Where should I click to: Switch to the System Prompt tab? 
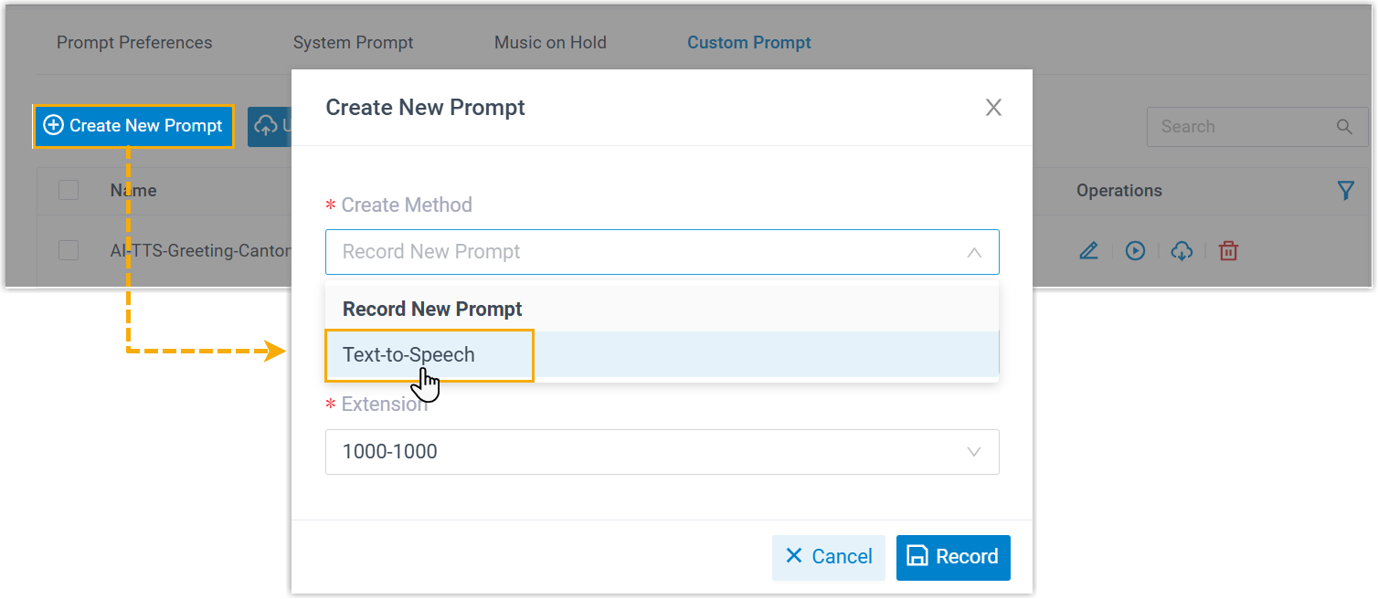pos(353,43)
